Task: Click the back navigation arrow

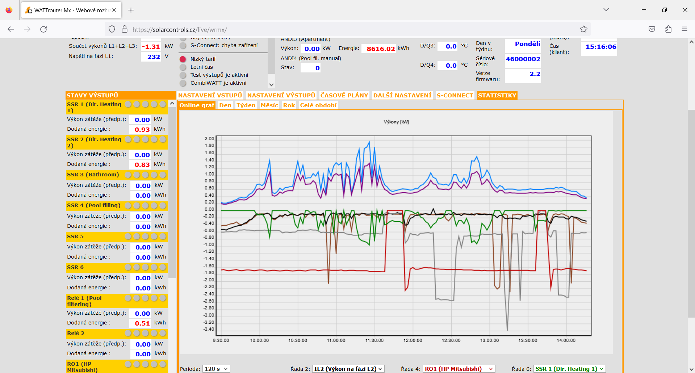Action: 11,29
